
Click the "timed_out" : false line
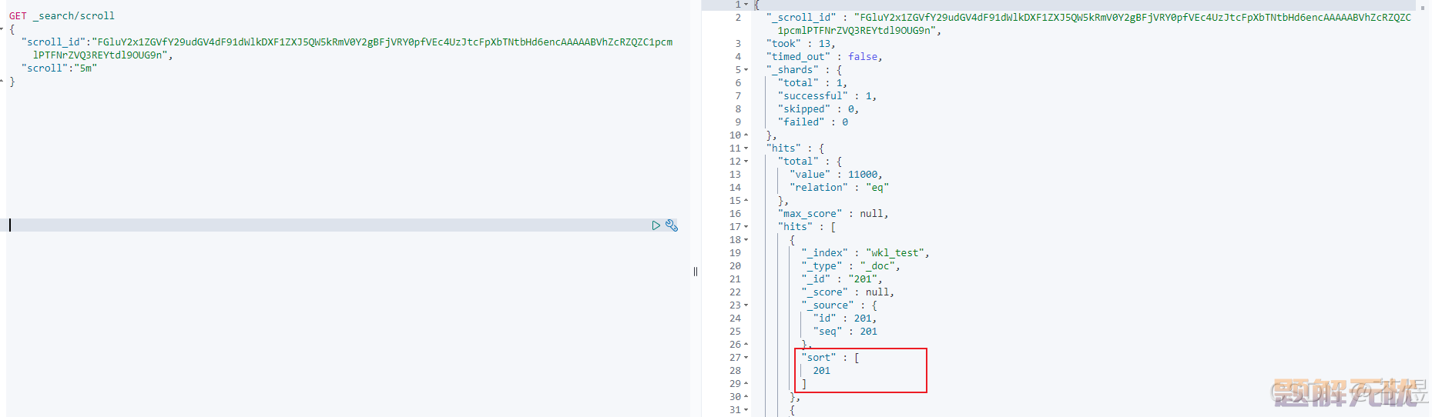pos(824,57)
